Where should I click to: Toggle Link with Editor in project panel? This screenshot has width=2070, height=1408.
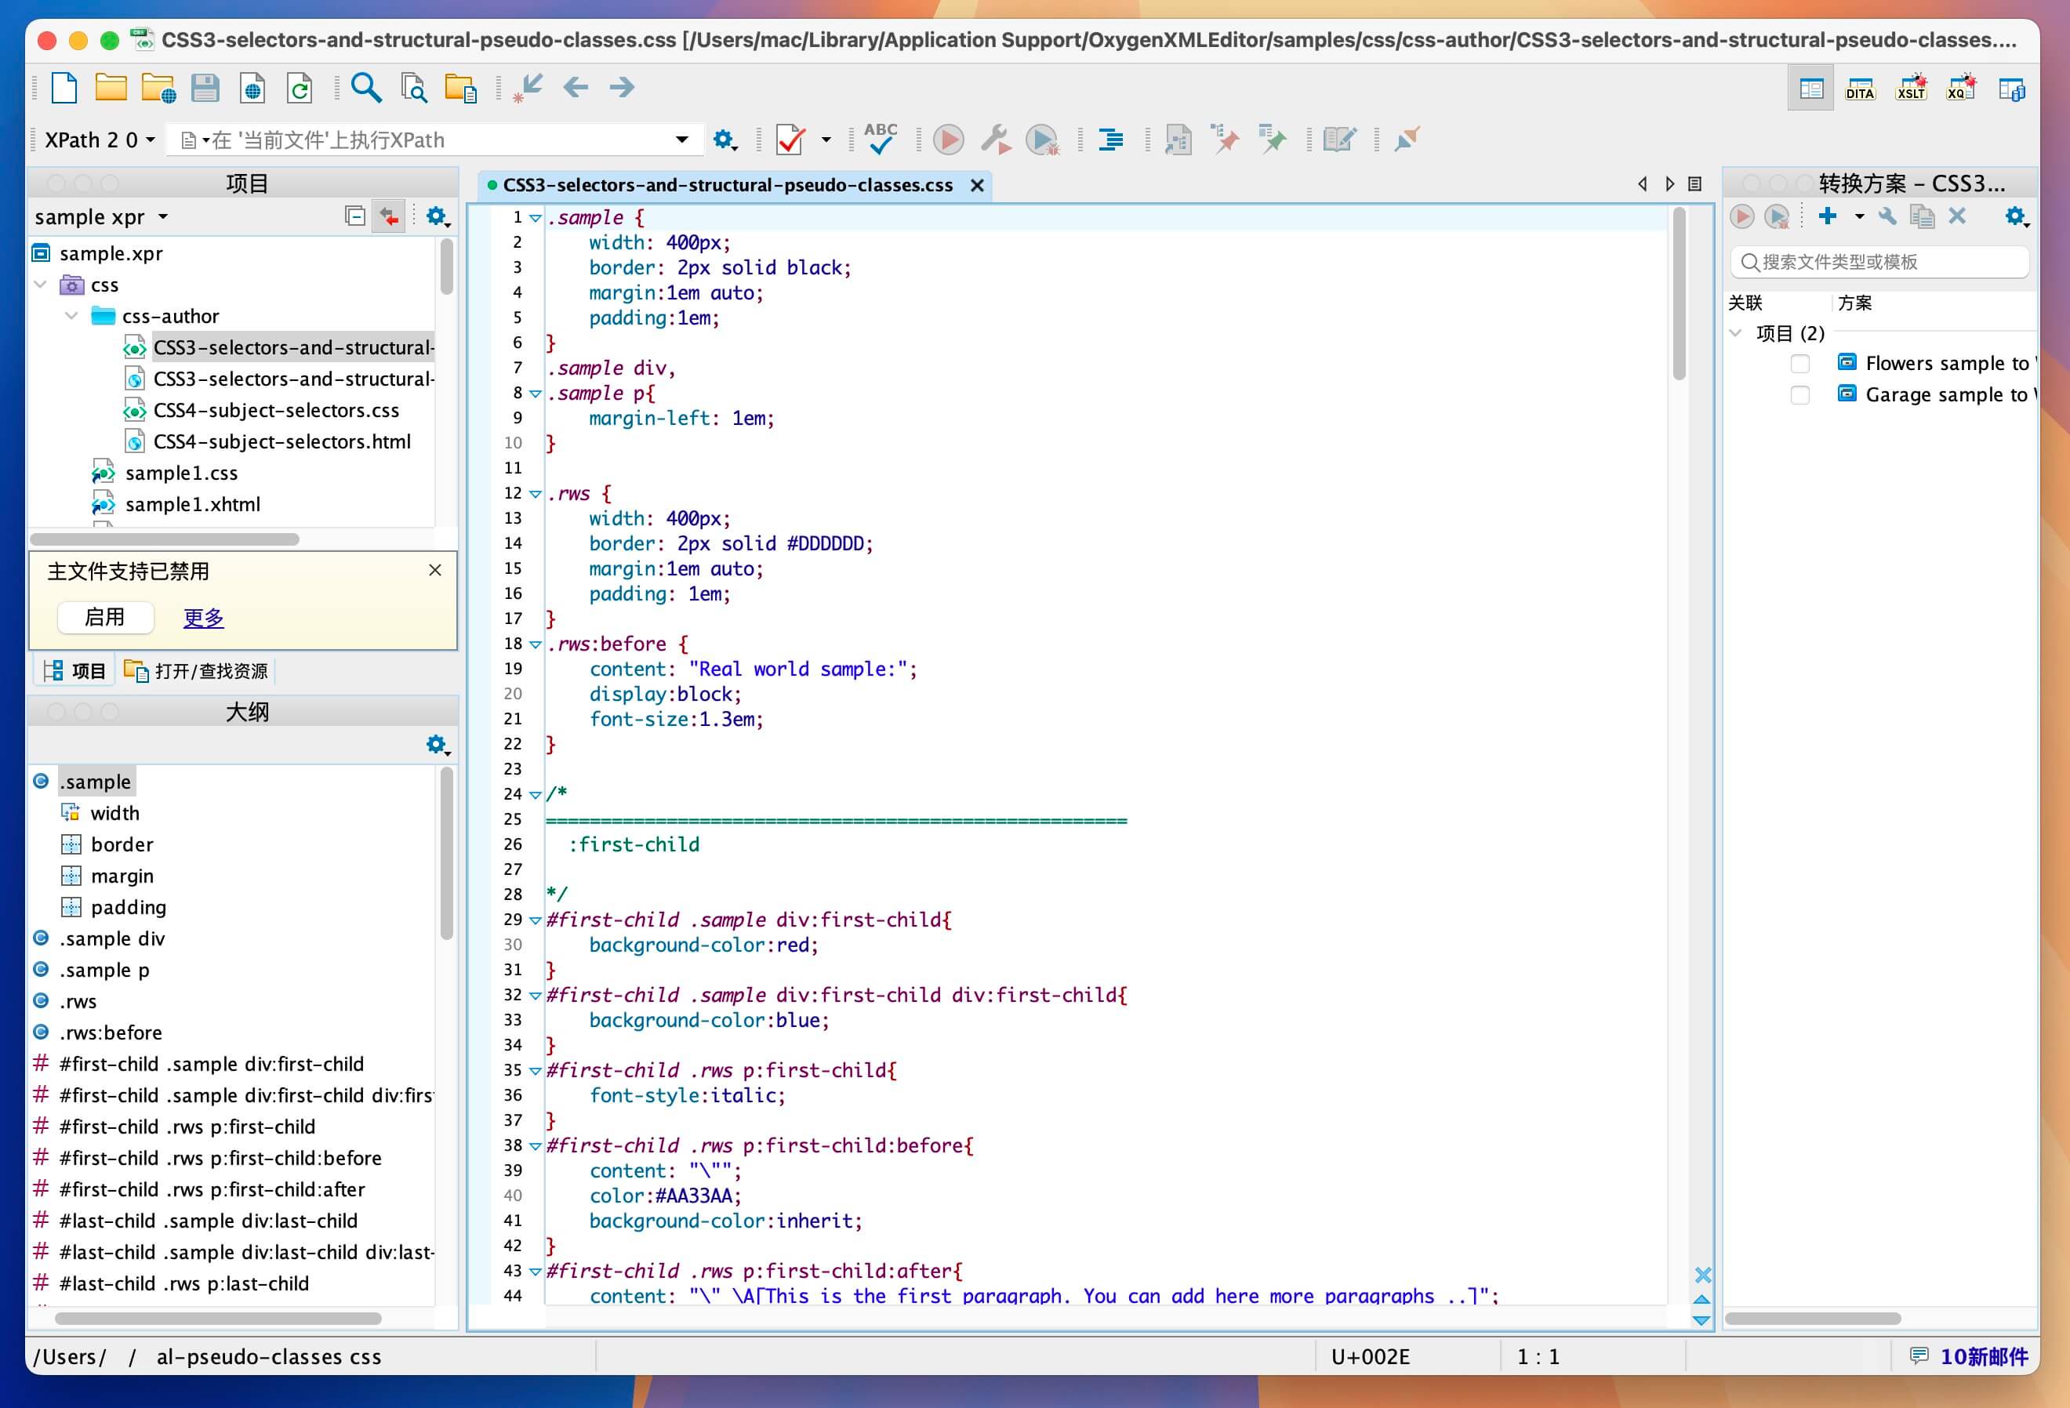click(389, 216)
